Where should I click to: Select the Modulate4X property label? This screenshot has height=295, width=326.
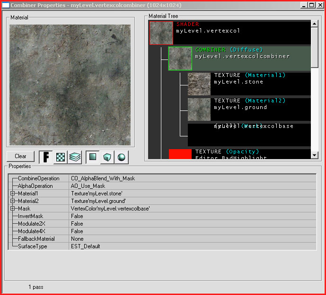point(32,231)
